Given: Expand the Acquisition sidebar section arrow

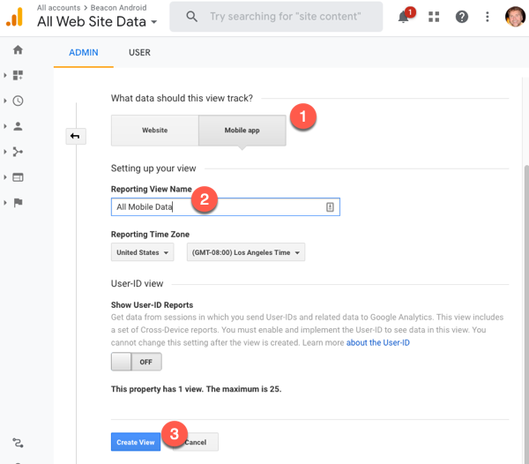Looking at the screenshot, I should point(5,152).
